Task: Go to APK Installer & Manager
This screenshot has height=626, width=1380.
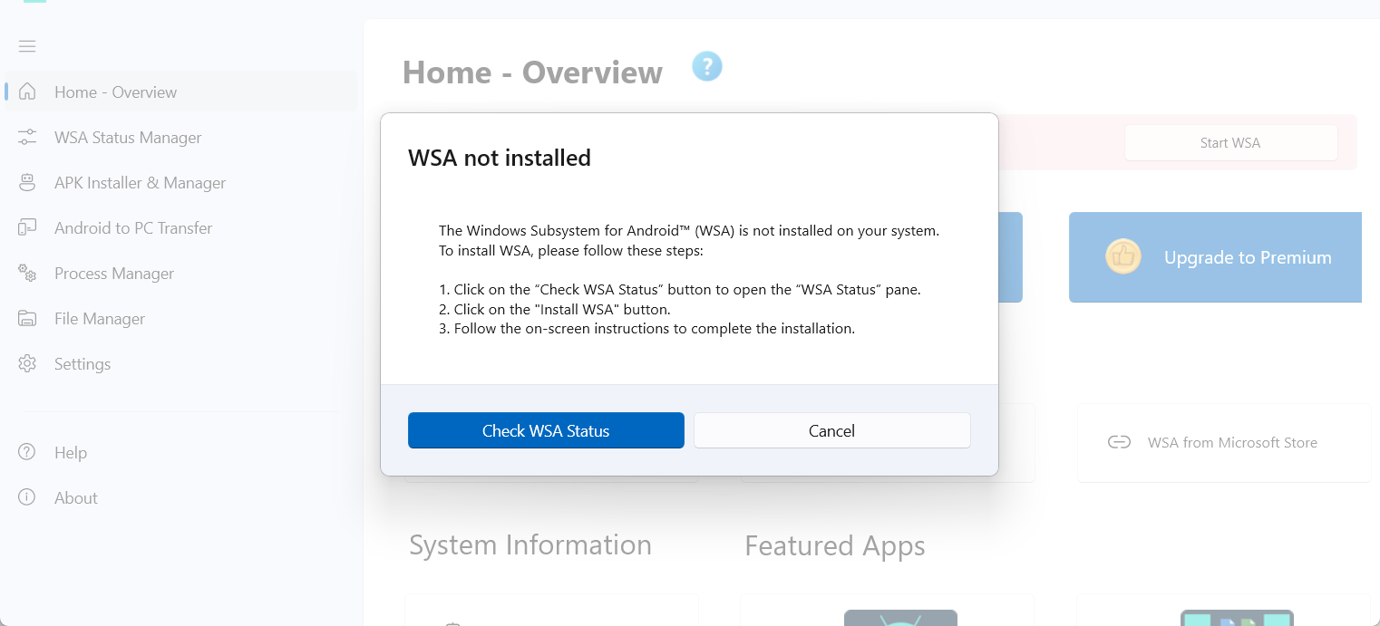Action: (x=140, y=183)
